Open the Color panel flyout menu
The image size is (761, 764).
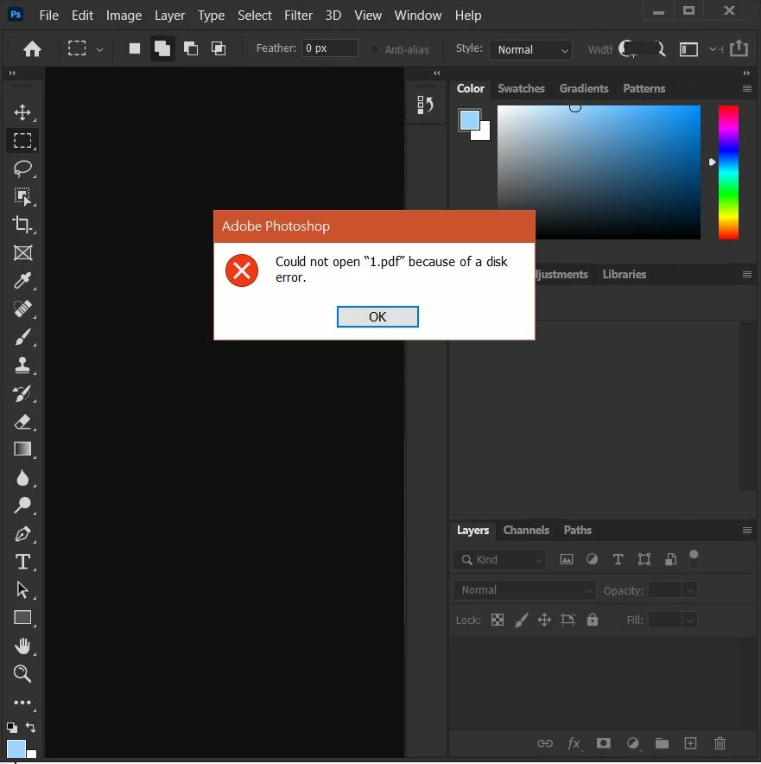click(747, 89)
